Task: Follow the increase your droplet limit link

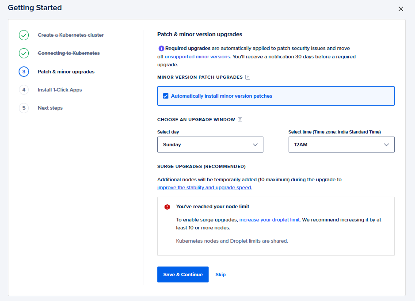Action: (270, 220)
